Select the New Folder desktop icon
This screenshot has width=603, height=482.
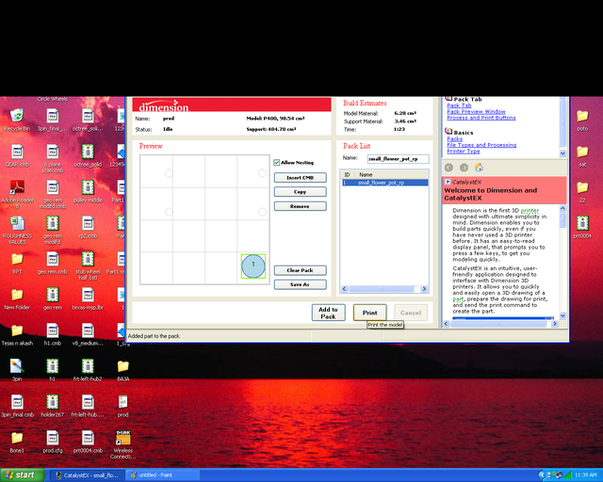tap(17, 299)
